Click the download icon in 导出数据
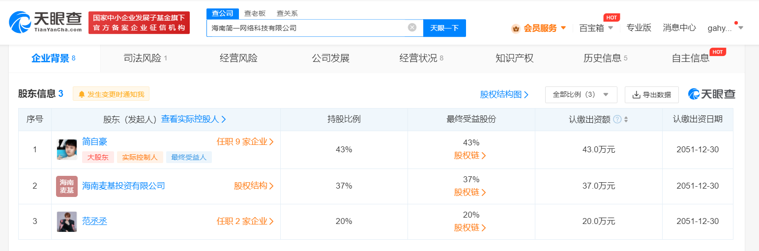Viewport: 759px width, 251px height. [636, 95]
